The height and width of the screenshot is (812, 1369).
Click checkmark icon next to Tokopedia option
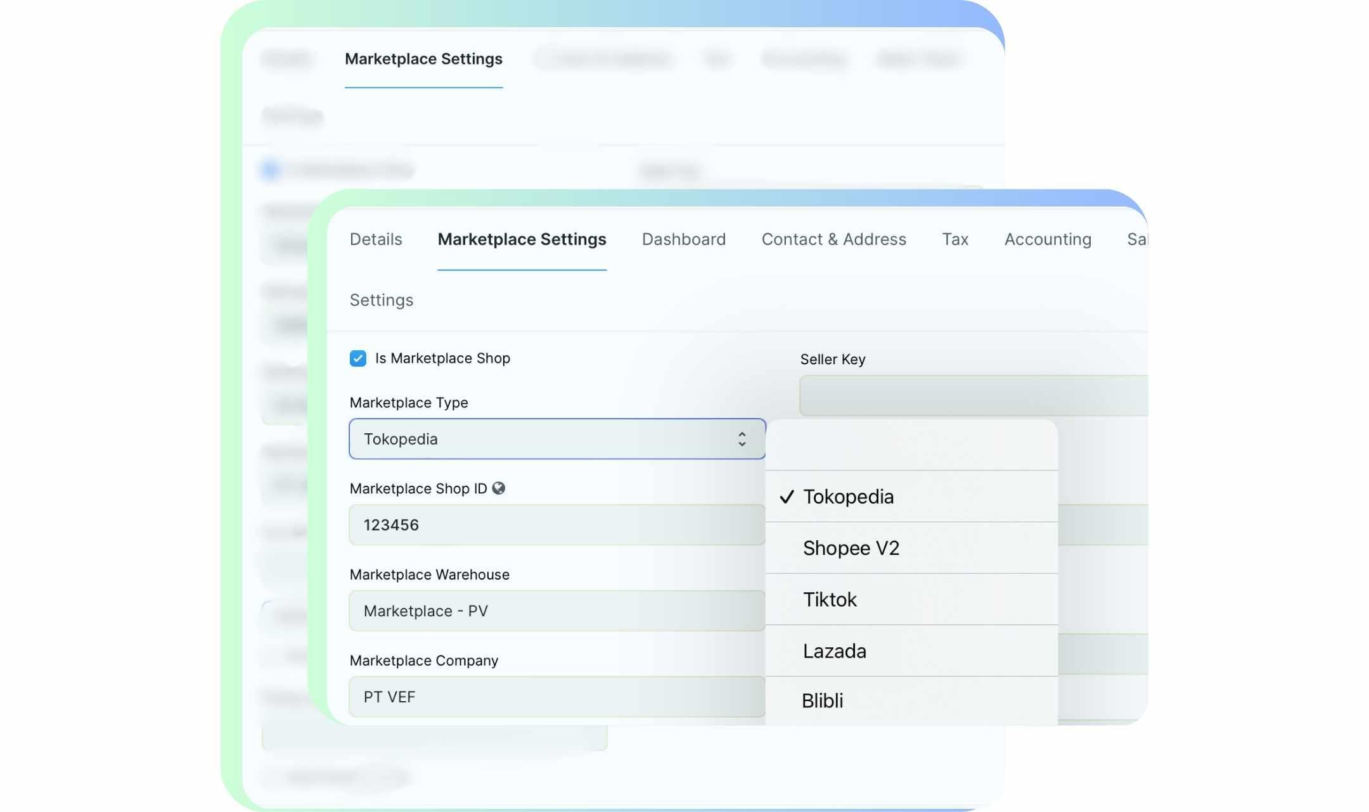click(x=787, y=497)
